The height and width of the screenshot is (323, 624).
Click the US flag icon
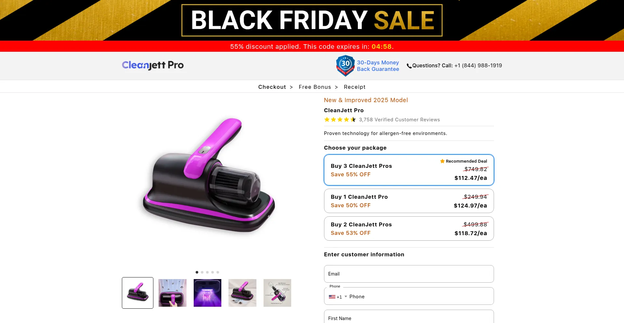(332, 297)
